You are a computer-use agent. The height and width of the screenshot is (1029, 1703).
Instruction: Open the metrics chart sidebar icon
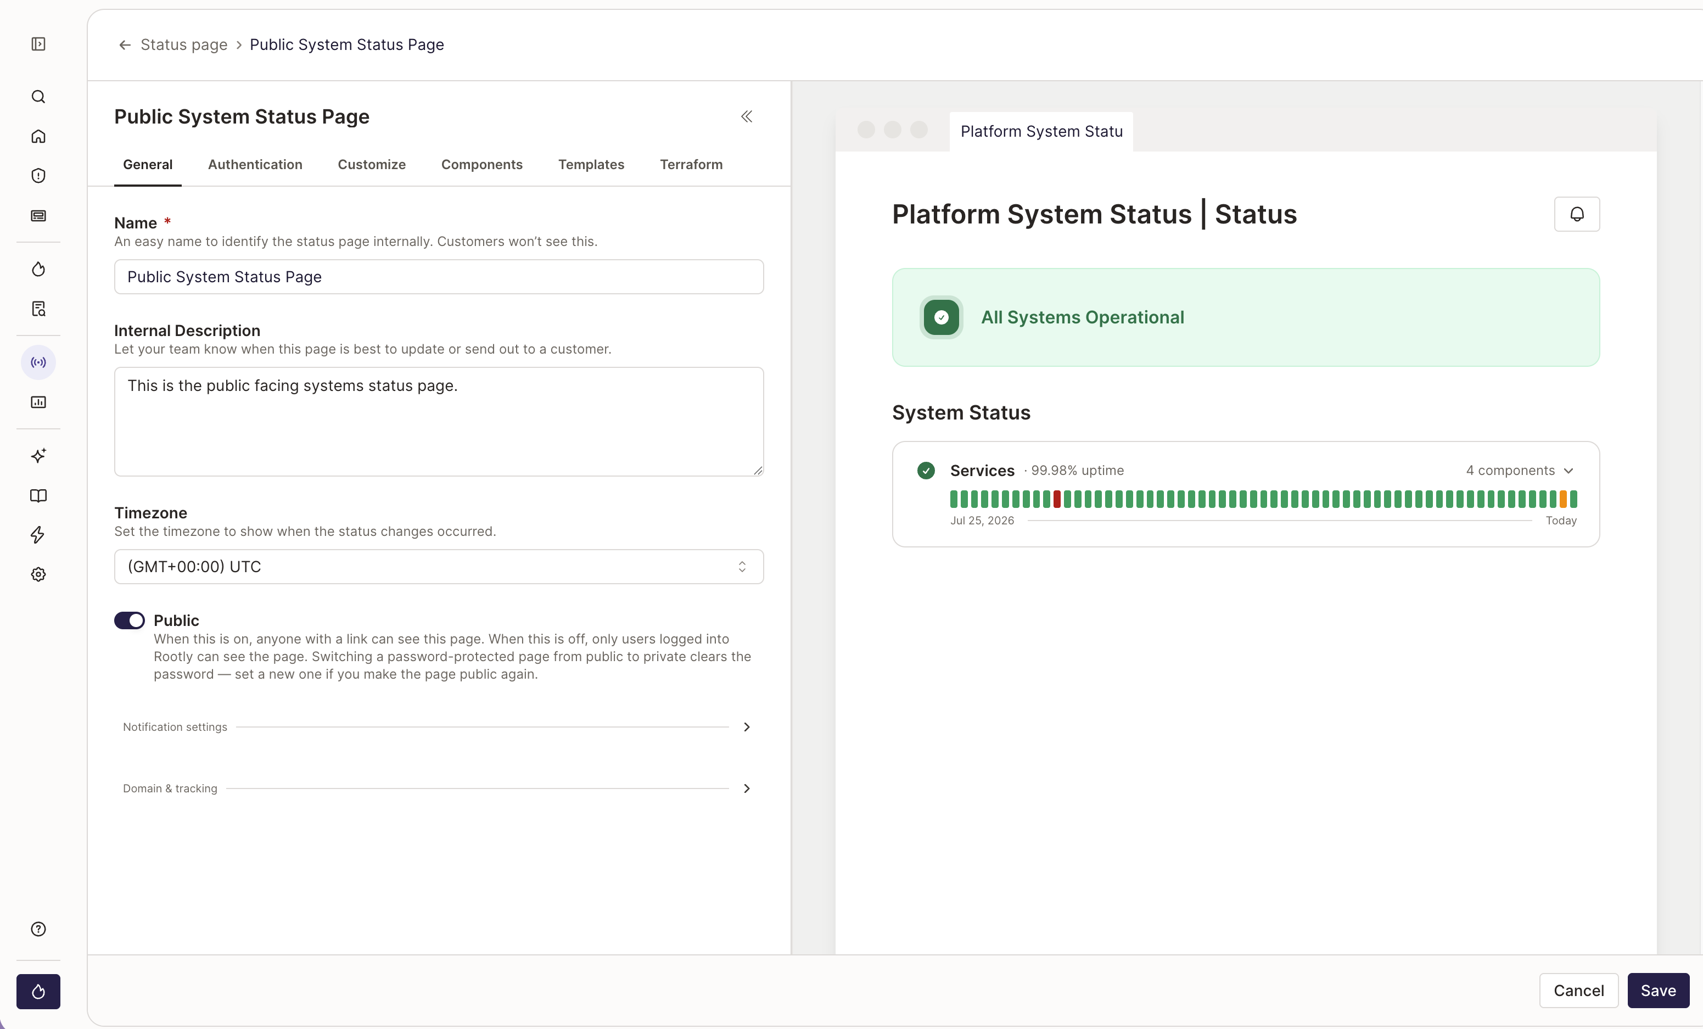38,402
